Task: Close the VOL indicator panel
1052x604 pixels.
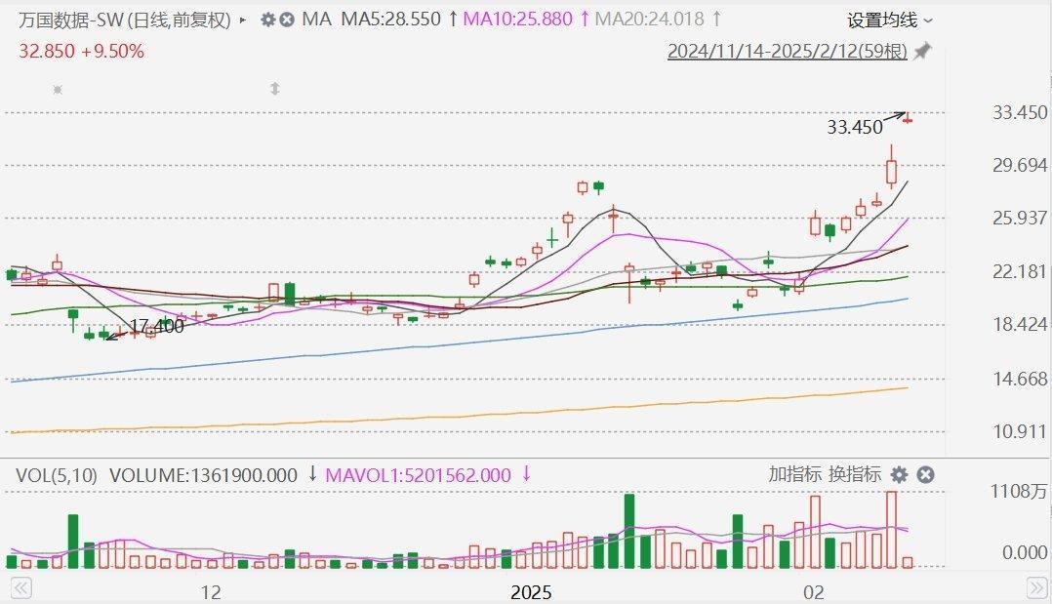Action: [x=925, y=475]
